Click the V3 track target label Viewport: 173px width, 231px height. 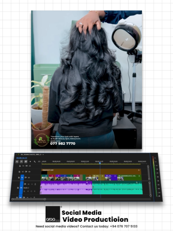pos(23,166)
